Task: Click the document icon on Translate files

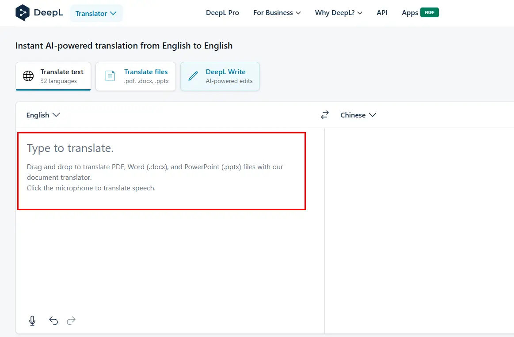Action: pos(110,76)
